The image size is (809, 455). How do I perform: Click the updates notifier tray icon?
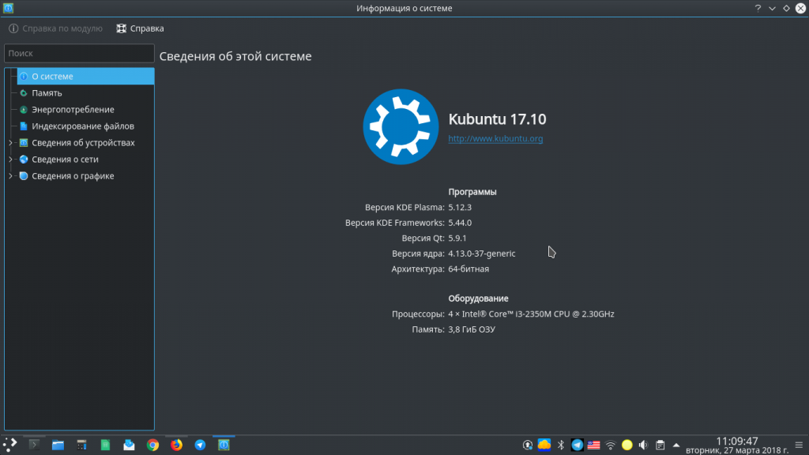527,446
